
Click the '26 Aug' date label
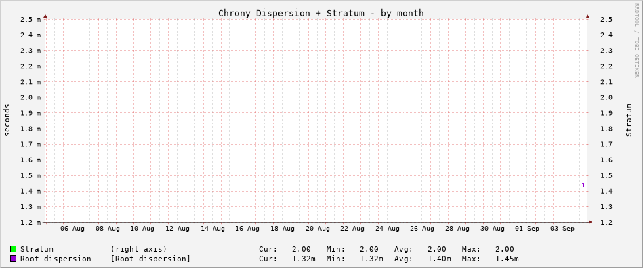click(422, 229)
